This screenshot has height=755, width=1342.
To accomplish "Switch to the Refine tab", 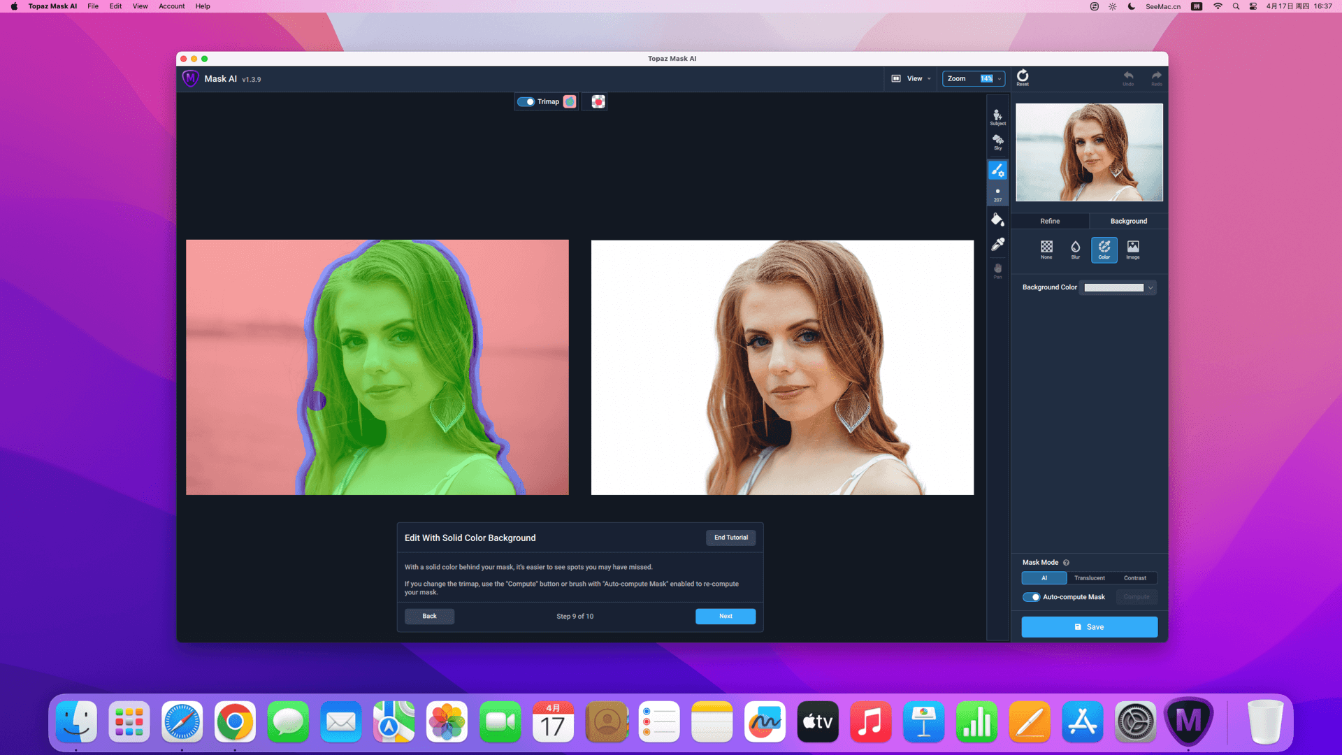I will [x=1049, y=221].
